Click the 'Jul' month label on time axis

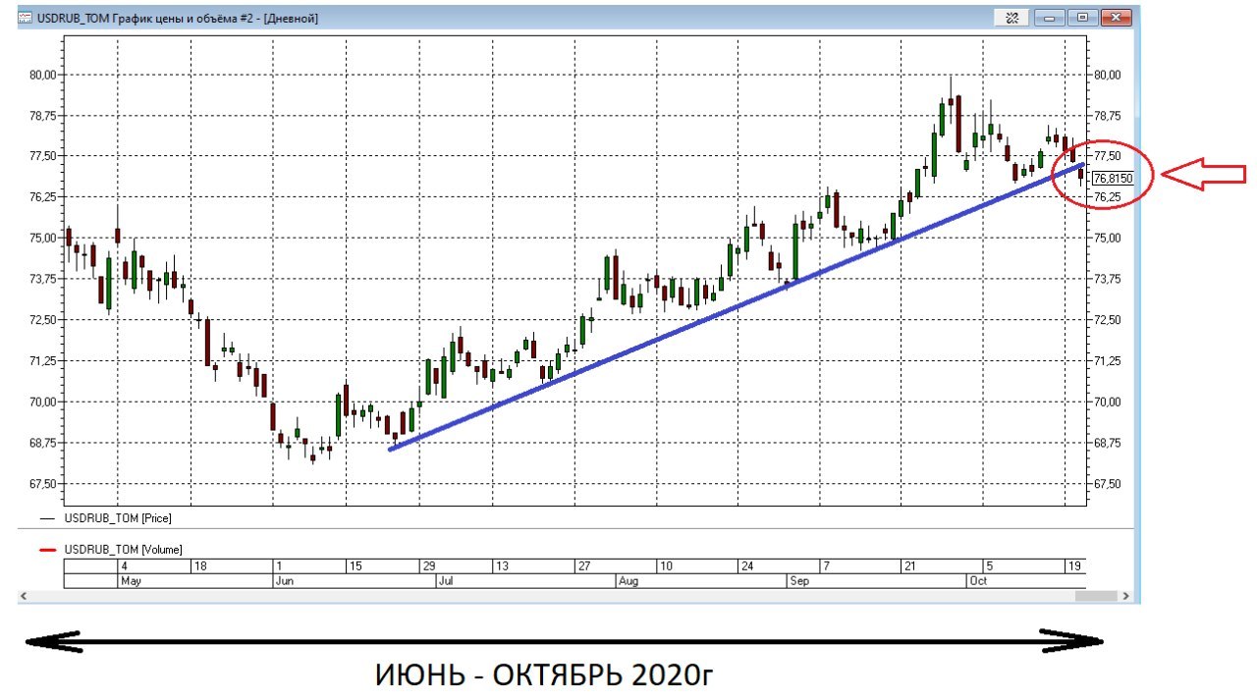pos(444,581)
